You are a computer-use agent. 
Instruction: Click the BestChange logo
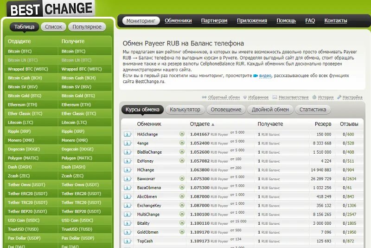[x=51, y=8]
